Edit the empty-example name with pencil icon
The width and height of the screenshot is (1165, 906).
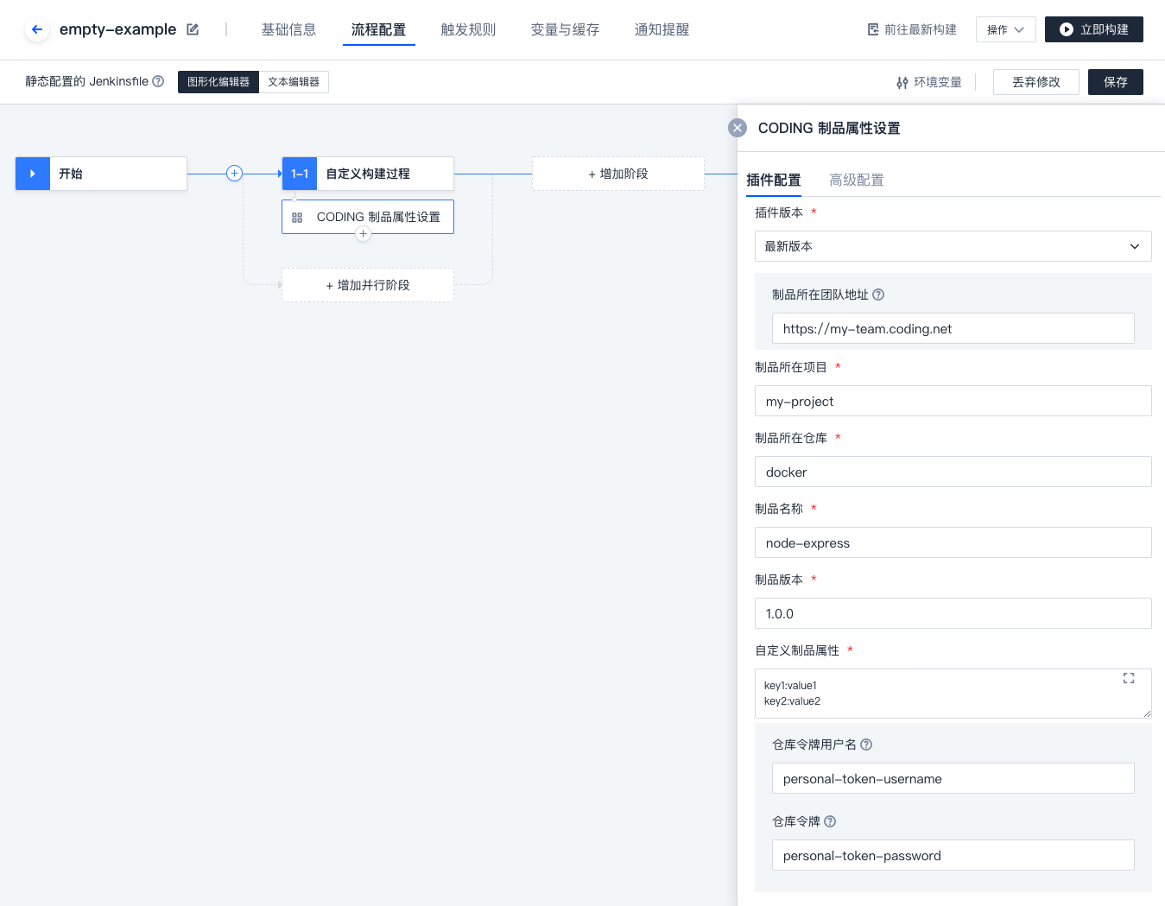pos(193,29)
